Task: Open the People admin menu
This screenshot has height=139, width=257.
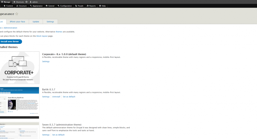Action: click(x=79, y=6)
